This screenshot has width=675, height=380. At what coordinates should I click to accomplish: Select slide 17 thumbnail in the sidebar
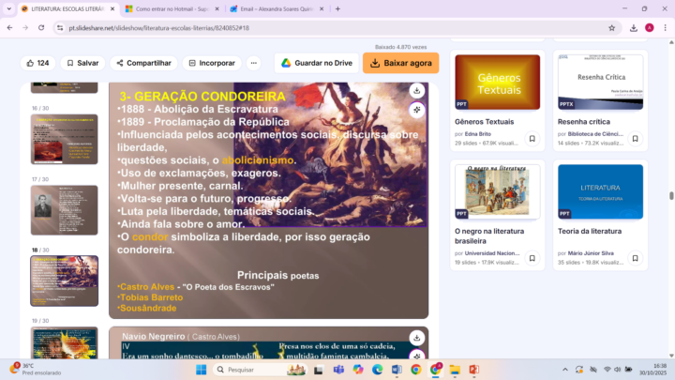[x=64, y=215]
